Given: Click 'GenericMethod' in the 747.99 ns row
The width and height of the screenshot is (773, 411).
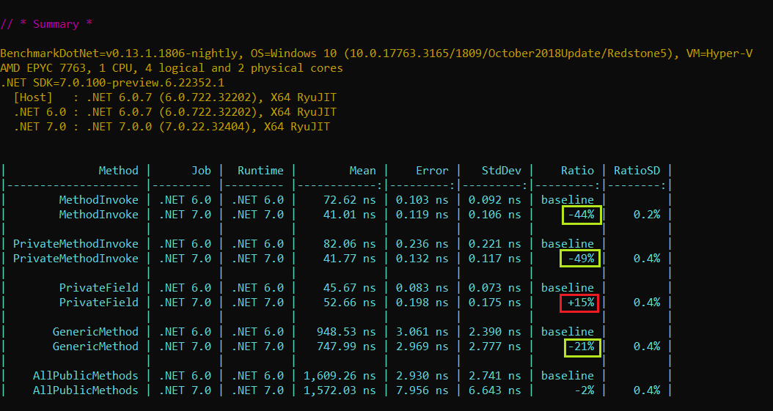Looking at the screenshot, I should [95, 346].
